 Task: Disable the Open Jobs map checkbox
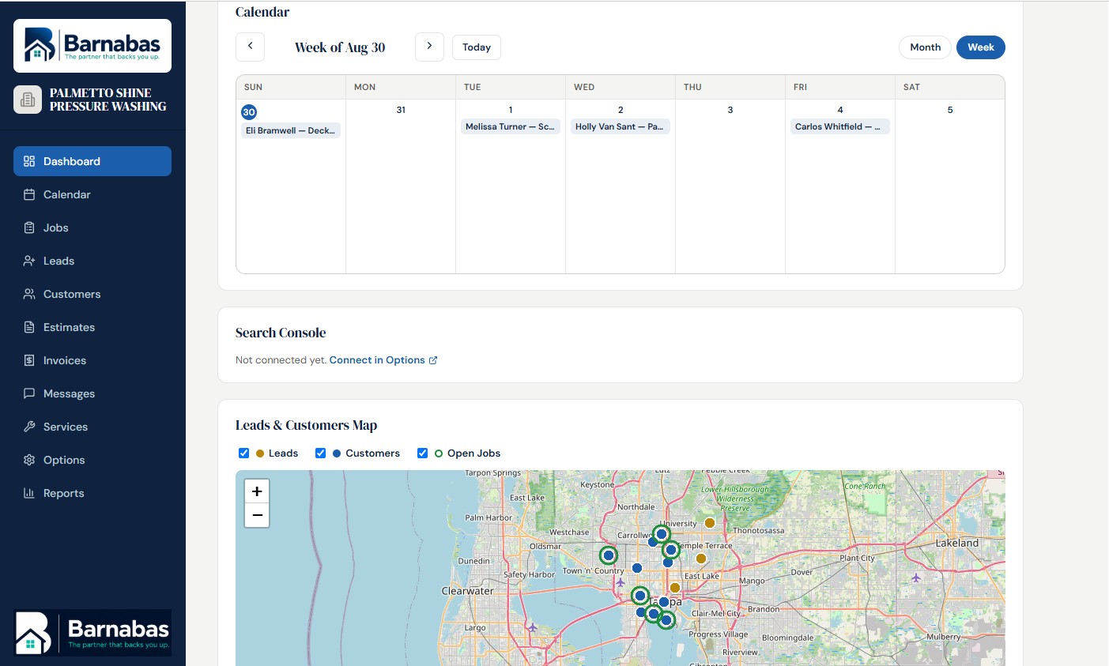point(422,453)
